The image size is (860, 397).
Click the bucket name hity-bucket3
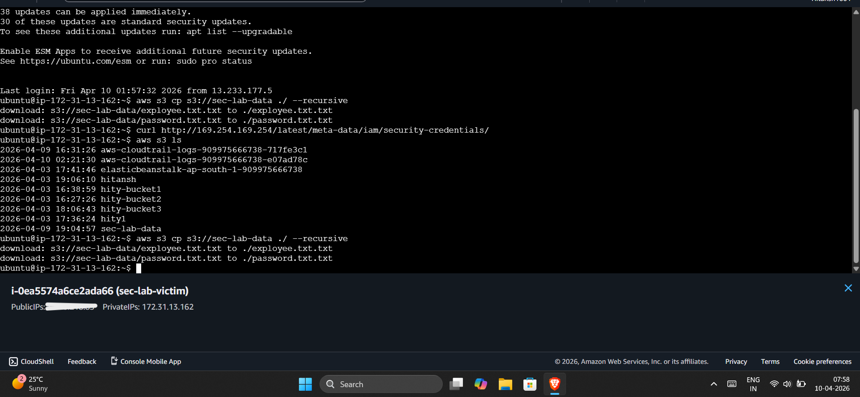(131, 209)
